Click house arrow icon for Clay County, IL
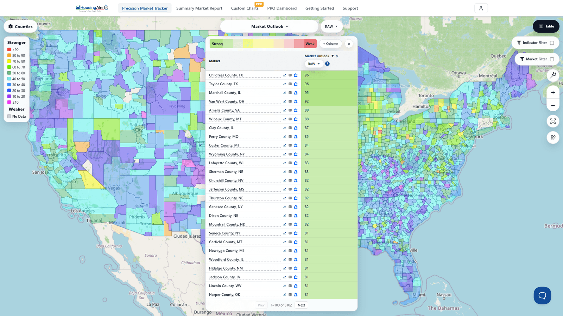This screenshot has height=316, width=563. coord(296,128)
